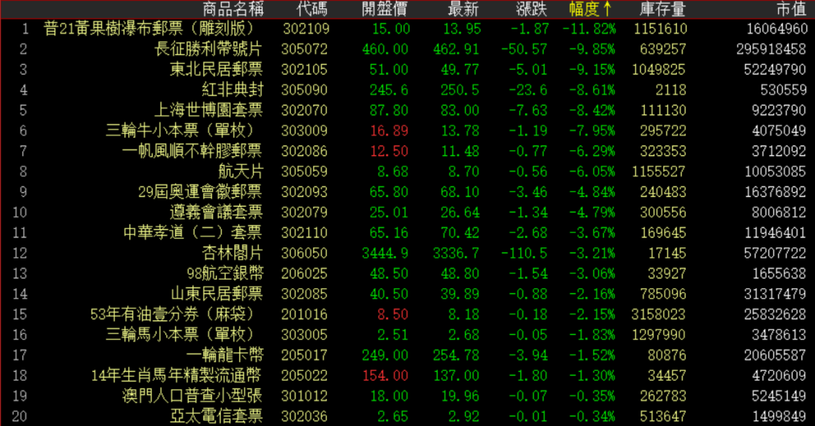Click the 市值 column header
Viewport: 815px width, 426px height.
coord(791,9)
